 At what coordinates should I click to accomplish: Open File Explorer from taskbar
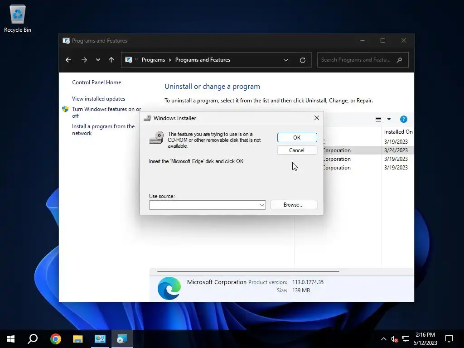pos(78,339)
